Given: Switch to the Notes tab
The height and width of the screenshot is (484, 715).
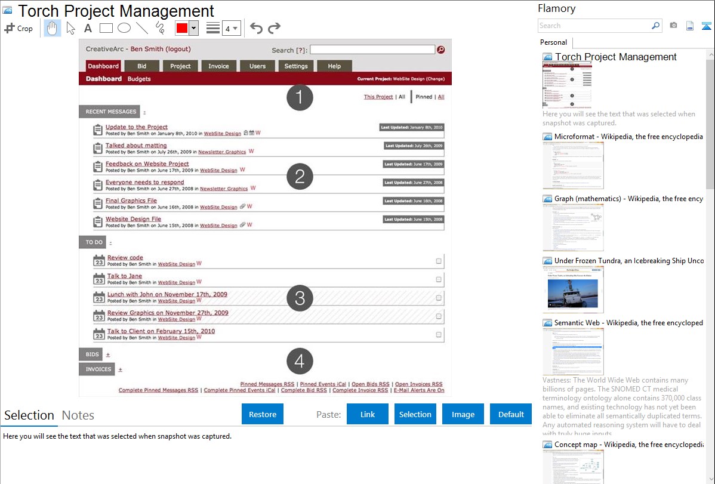Looking at the screenshot, I should pyautogui.click(x=78, y=415).
